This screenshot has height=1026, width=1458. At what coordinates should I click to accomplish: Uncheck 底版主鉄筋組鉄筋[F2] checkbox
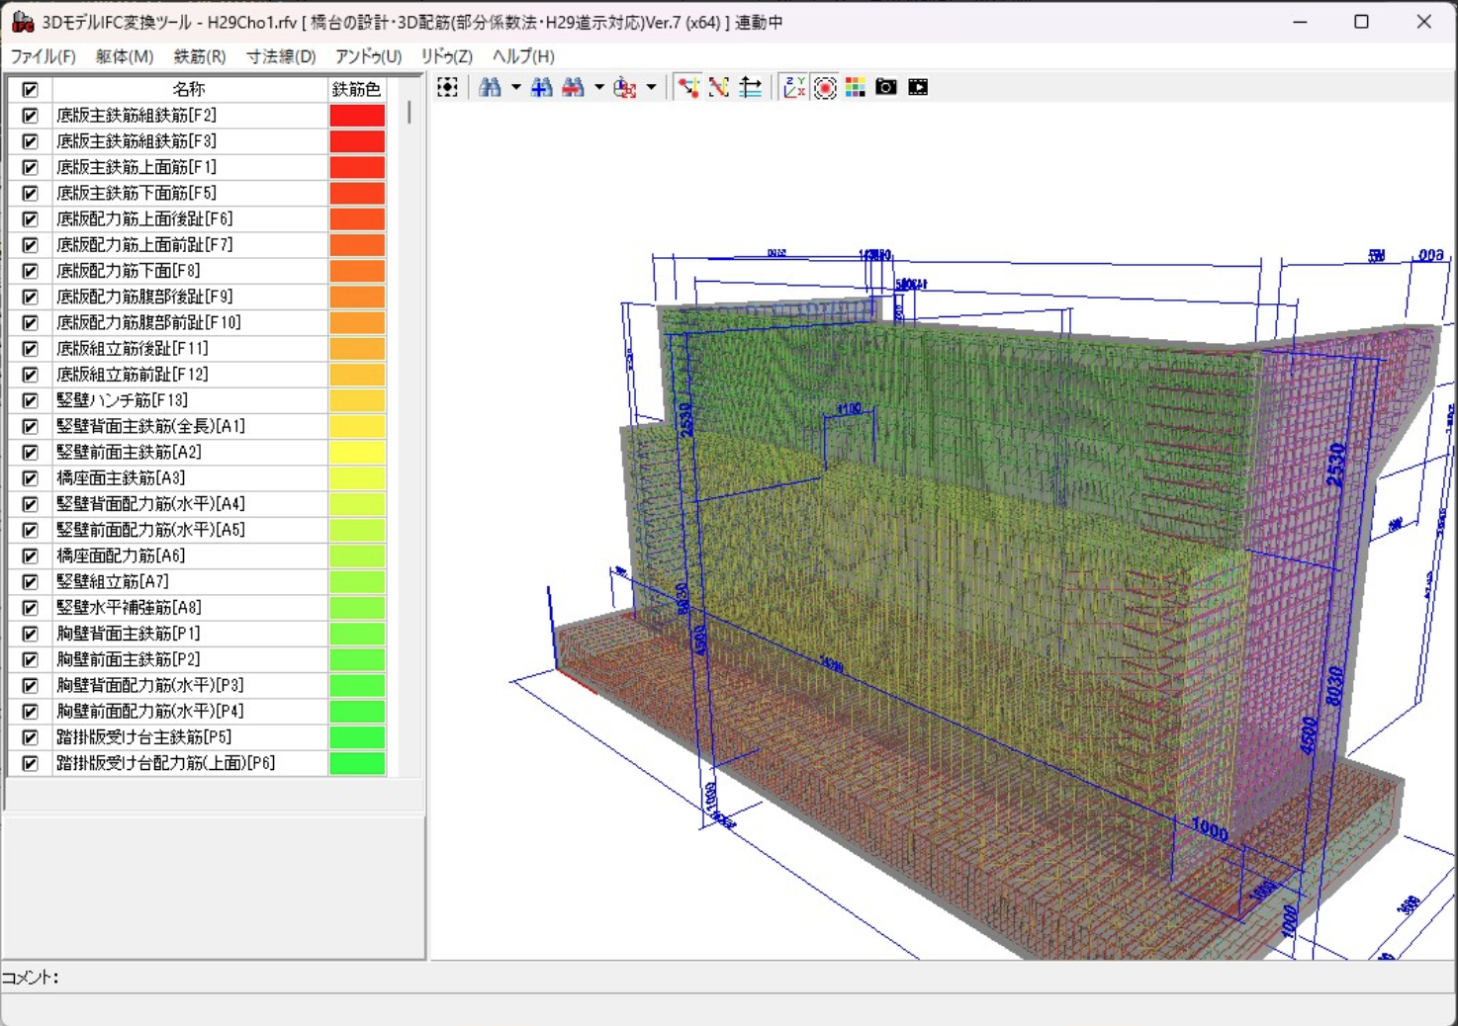(x=30, y=116)
